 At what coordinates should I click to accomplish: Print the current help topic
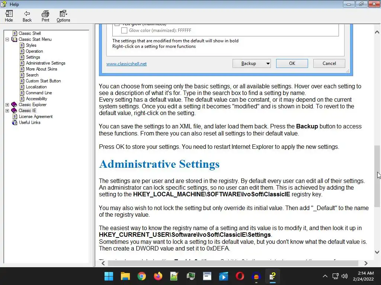pyautogui.click(x=45, y=16)
